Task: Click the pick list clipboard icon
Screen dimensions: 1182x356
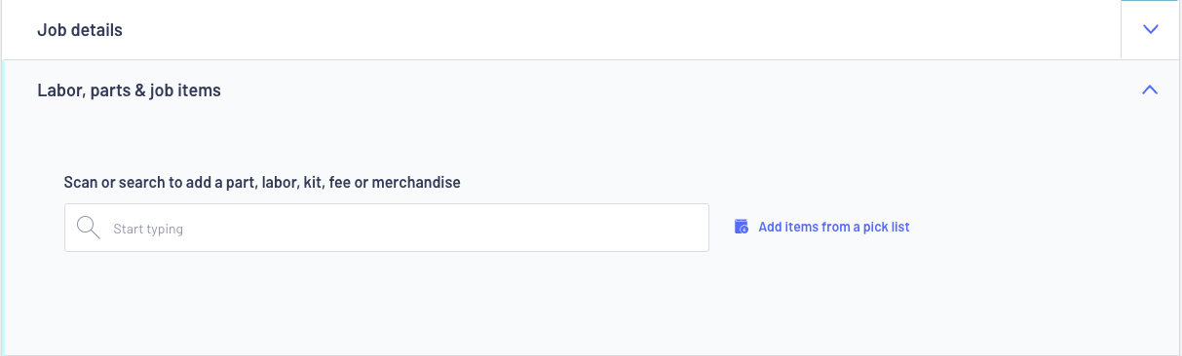Action: click(x=741, y=227)
